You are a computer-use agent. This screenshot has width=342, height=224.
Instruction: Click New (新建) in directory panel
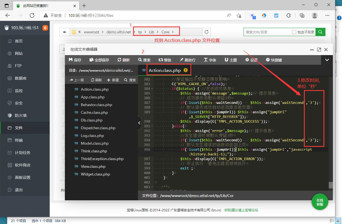click(x=113, y=80)
